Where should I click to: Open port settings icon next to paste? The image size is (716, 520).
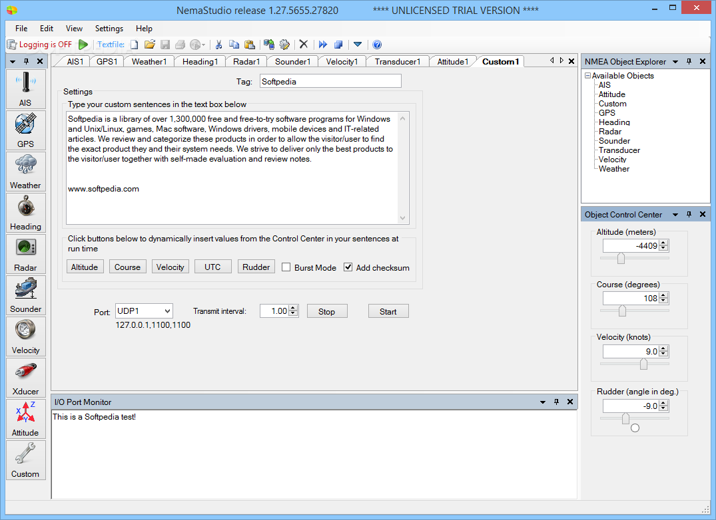tap(269, 45)
